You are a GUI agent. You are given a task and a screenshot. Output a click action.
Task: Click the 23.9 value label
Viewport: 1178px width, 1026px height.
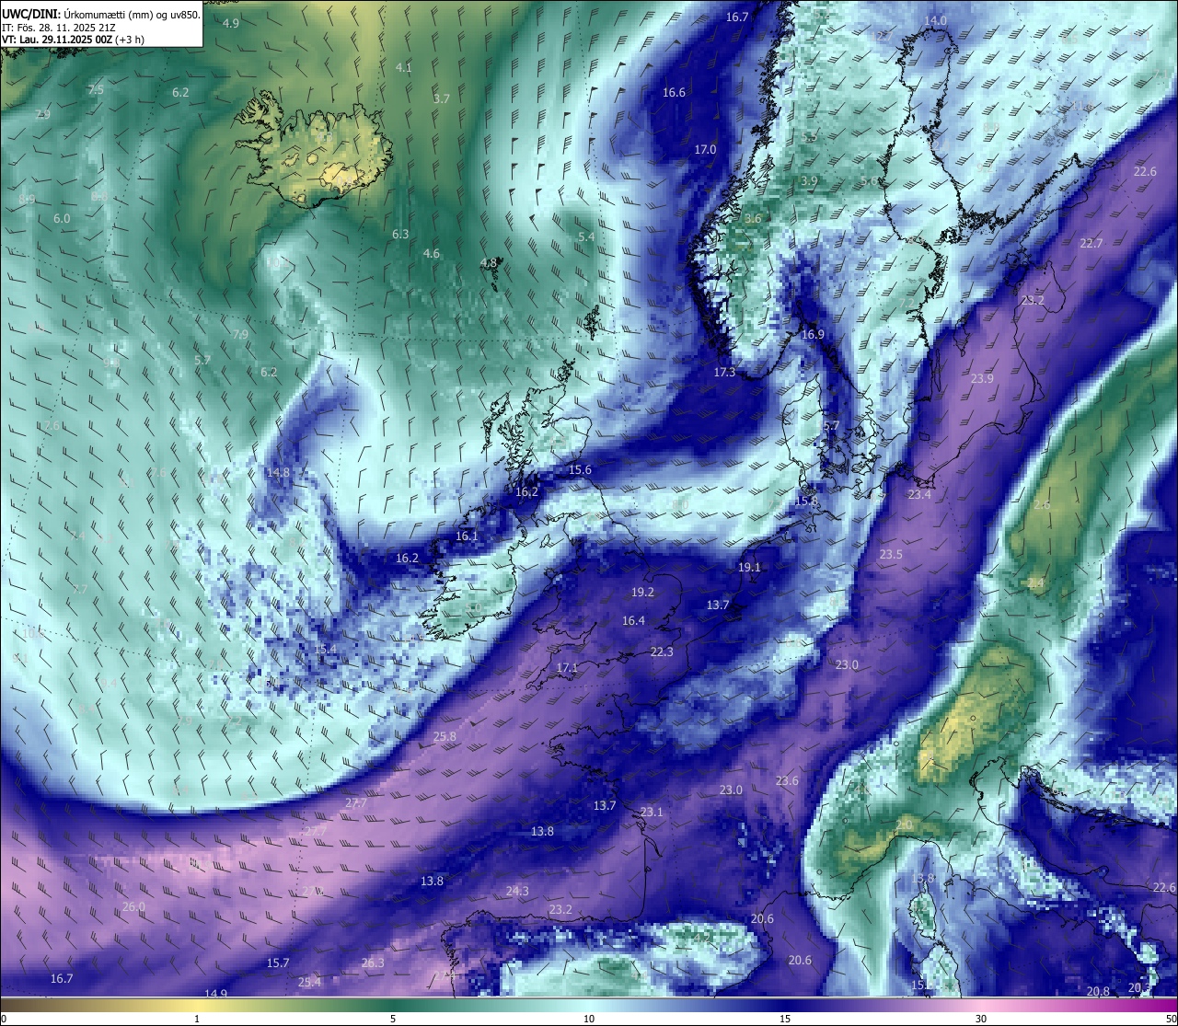pyautogui.click(x=982, y=378)
